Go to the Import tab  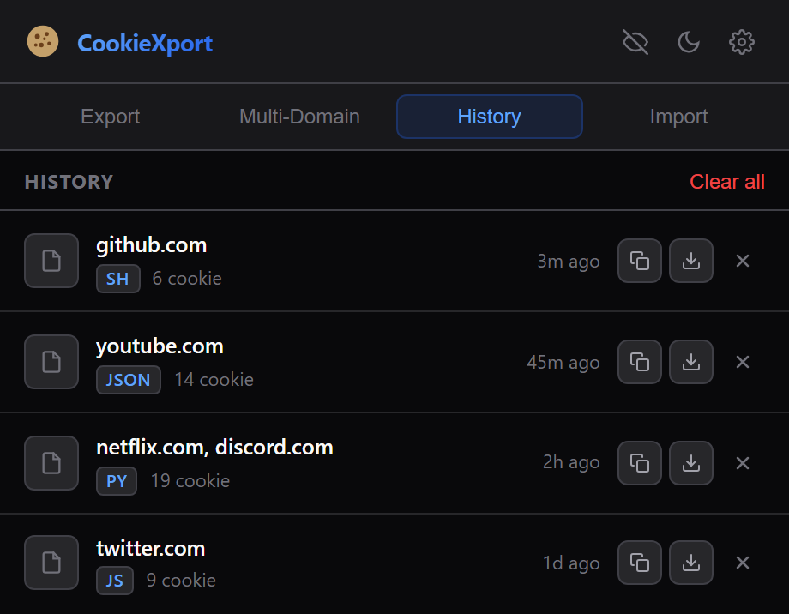point(679,117)
